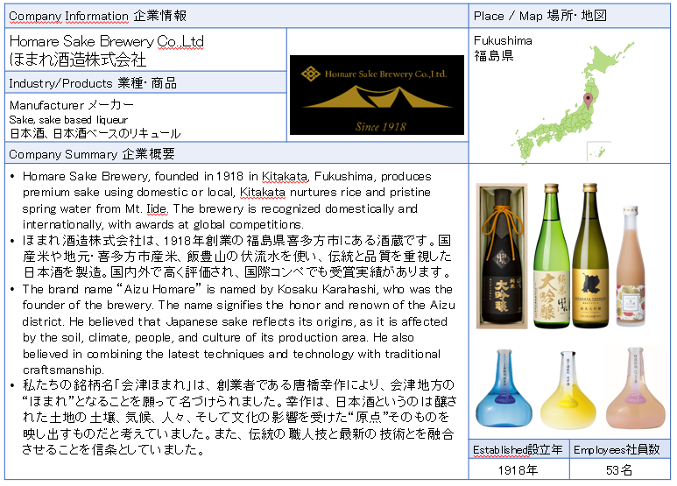This screenshot has height=486, width=677.
Task: Select the Place / Map 場所・地図 header
Action: click(x=539, y=16)
